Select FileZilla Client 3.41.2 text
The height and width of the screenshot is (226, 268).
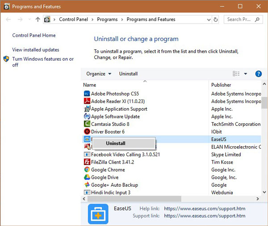point(113,162)
